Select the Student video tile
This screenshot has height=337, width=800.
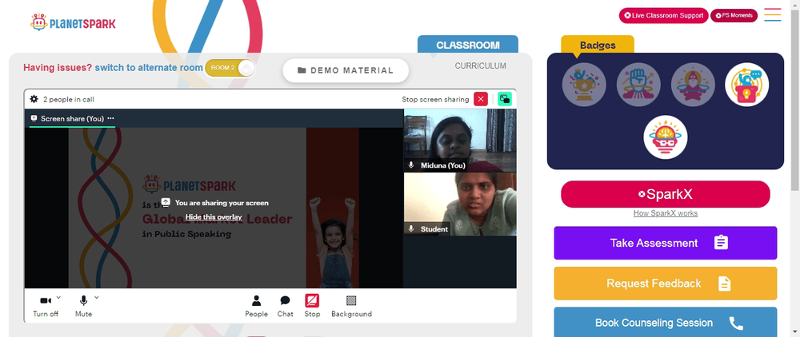[x=460, y=204]
